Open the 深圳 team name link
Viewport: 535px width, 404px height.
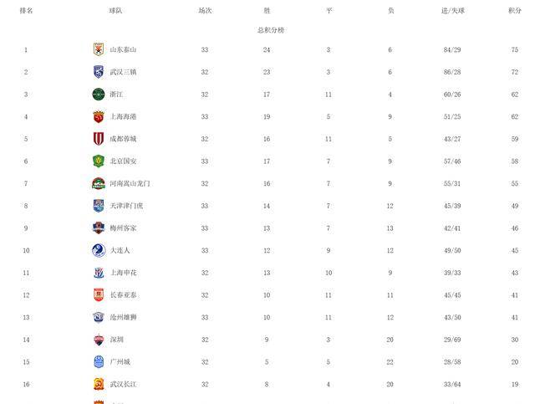click(116, 340)
